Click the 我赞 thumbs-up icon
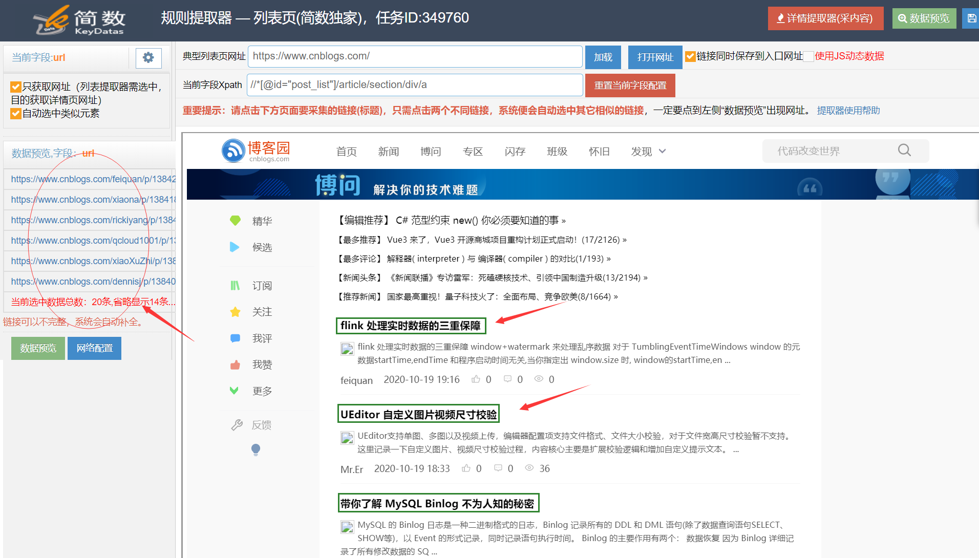 click(x=235, y=364)
